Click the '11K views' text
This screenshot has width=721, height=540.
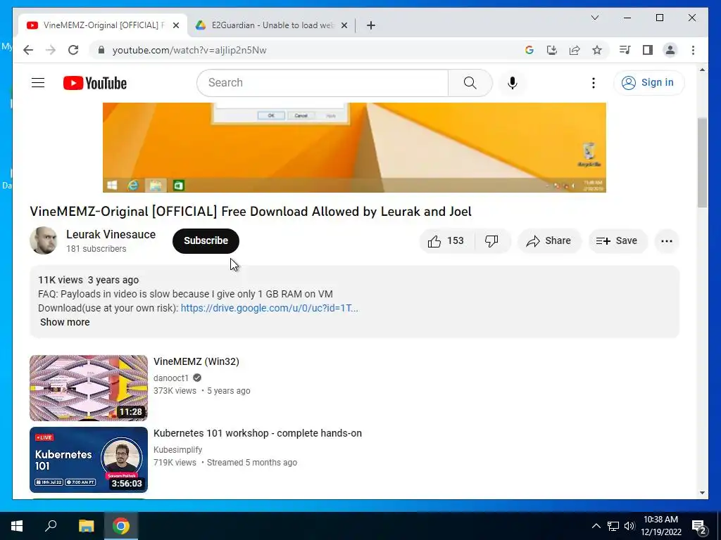tap(61, 280)
